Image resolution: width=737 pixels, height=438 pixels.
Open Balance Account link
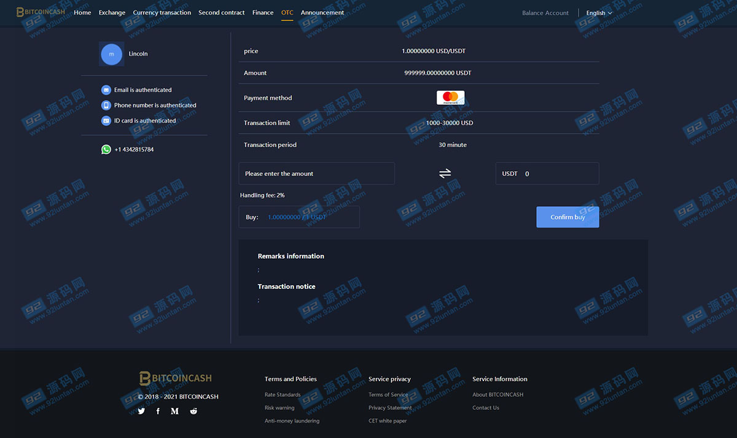click(x=545, y=13)
